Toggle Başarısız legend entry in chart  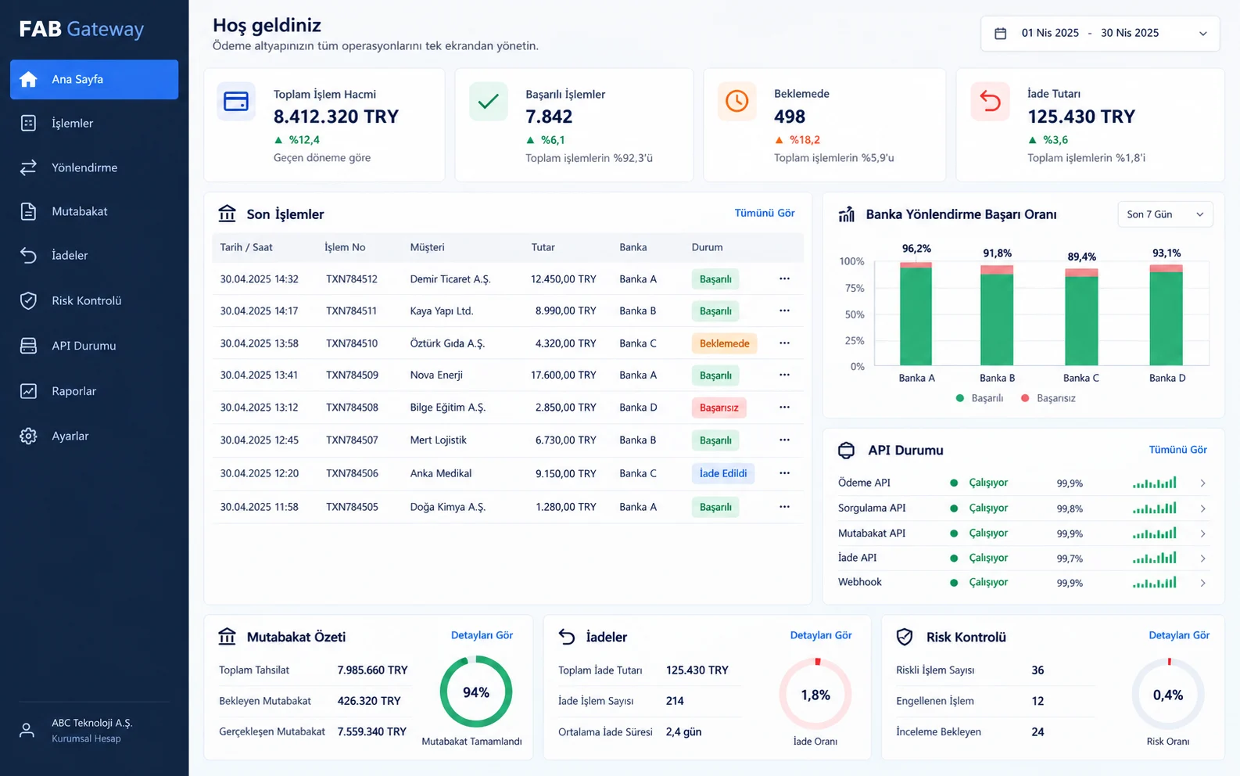(1048, 398)
